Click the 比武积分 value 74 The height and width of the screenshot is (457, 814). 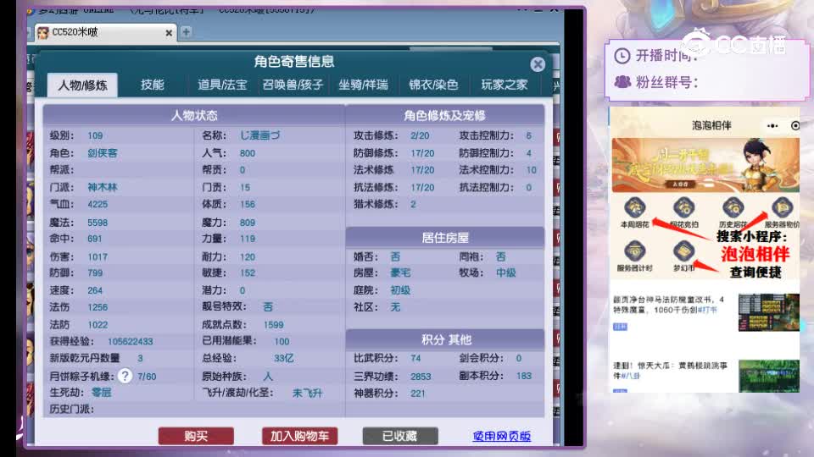[415, 359]
